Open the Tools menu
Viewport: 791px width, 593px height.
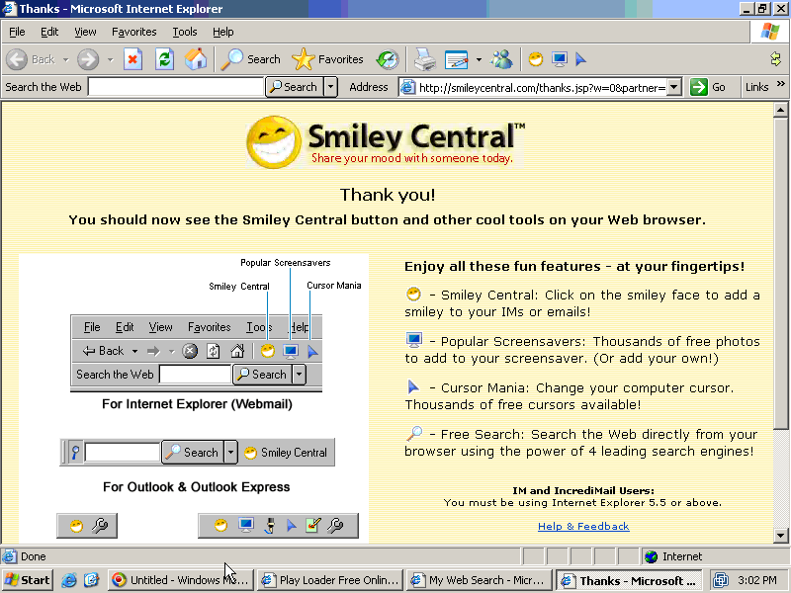185,32
